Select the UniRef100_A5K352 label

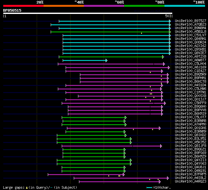point(190,142)
